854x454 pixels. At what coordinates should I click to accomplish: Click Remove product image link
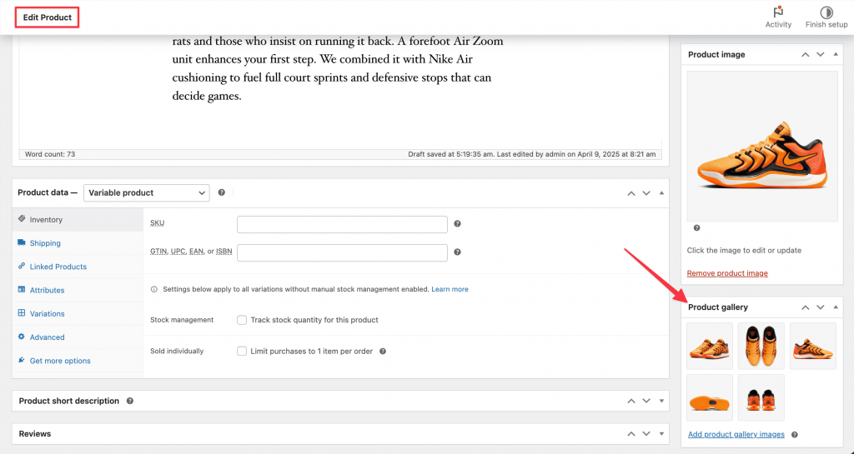(727, 273)
